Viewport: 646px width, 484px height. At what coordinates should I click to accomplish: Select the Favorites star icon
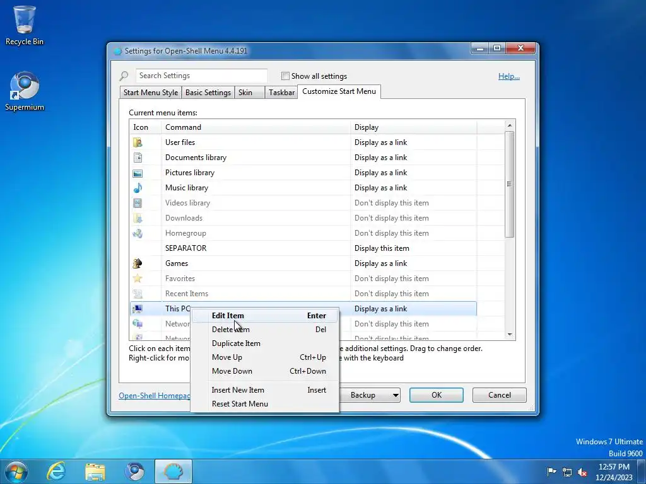(138, 279)
